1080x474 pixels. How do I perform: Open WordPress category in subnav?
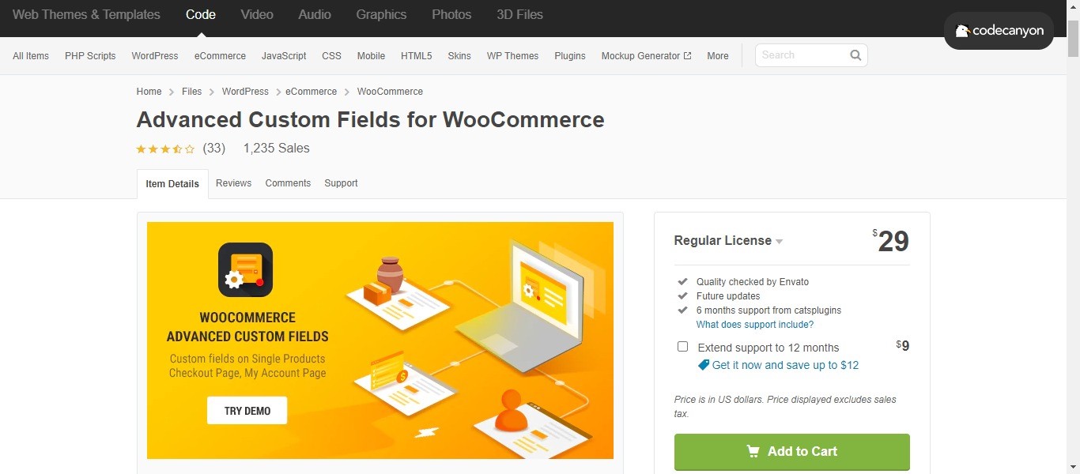(x=155, y=56)
